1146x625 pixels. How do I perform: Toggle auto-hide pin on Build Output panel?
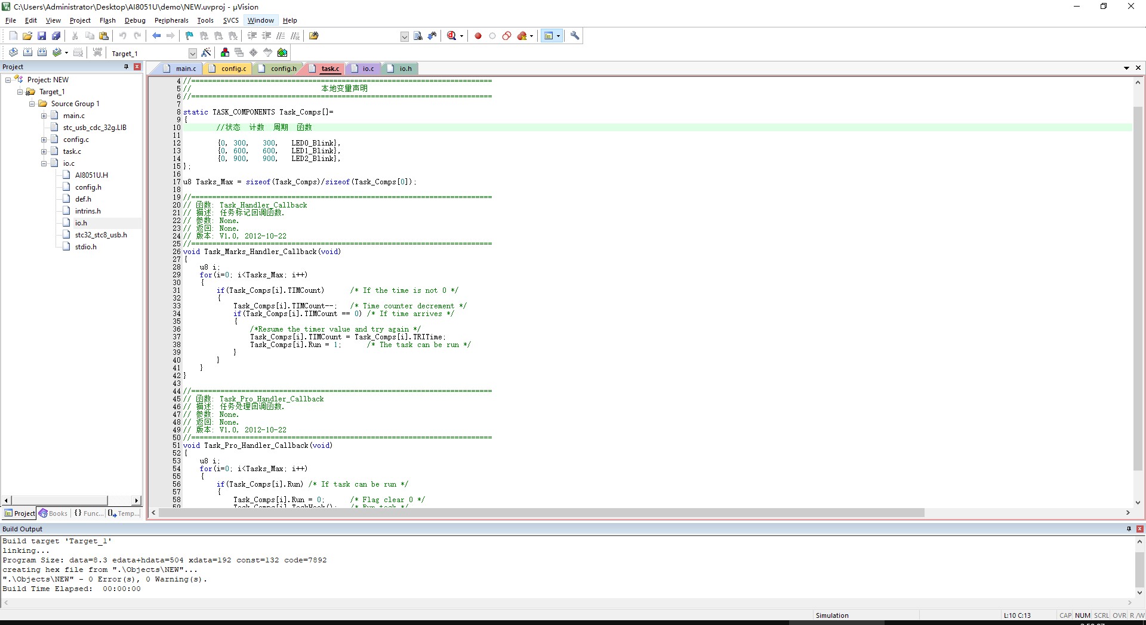[1129, 529]
